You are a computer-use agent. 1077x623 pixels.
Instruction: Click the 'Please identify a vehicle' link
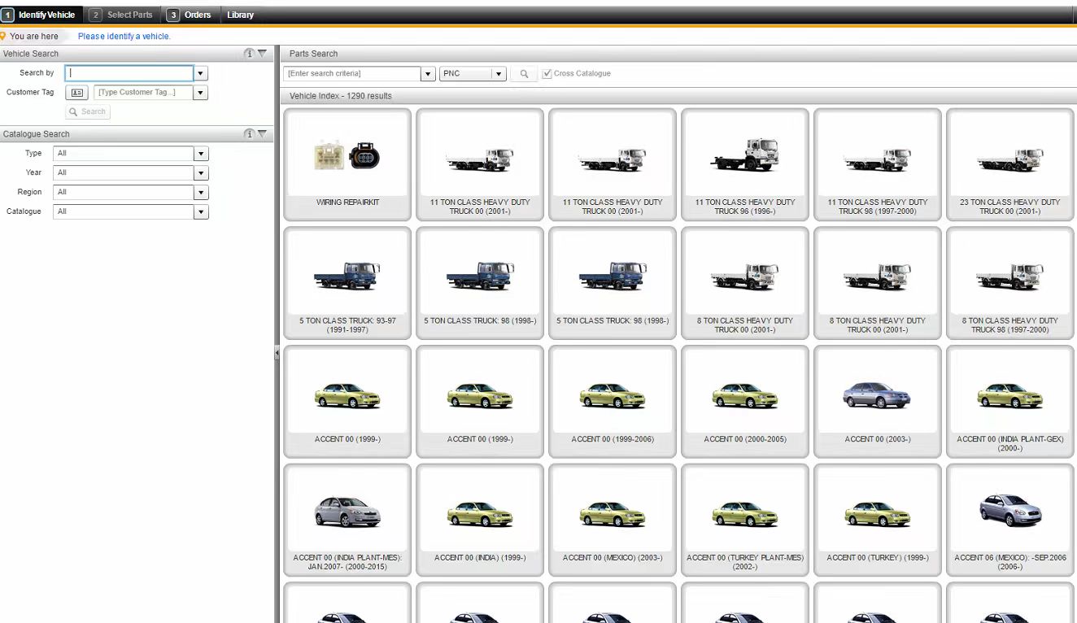124,36
